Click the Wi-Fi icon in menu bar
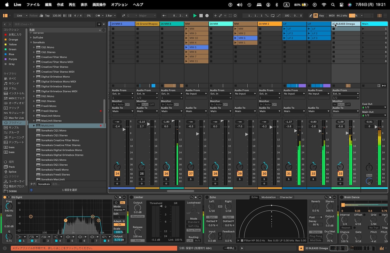Screen dimensions: 390x253 coord(324,5)
